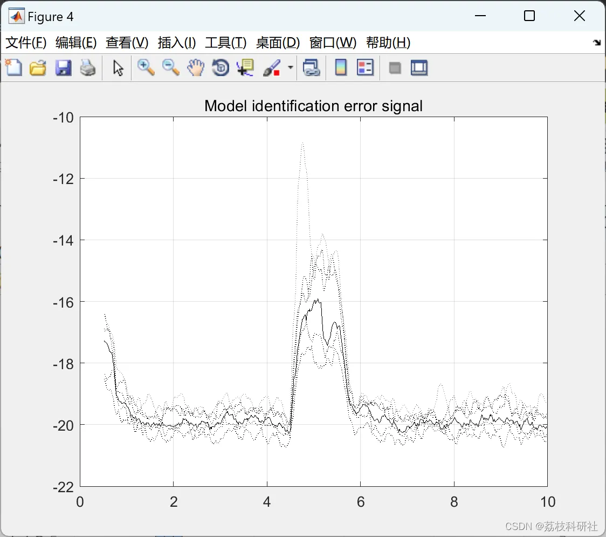Dock the figure using the menu bar arrow

click(597, 42)
